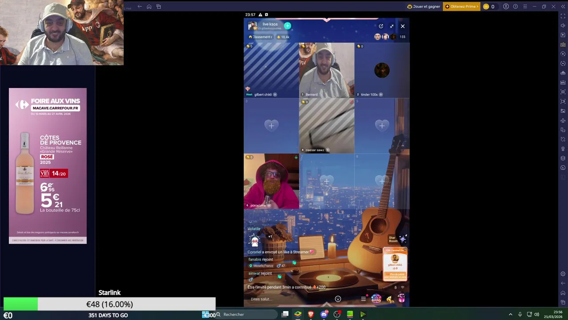Wave back at fanabis with hand icon
This screenshot has height=320, width=568.
coord(294,263)
